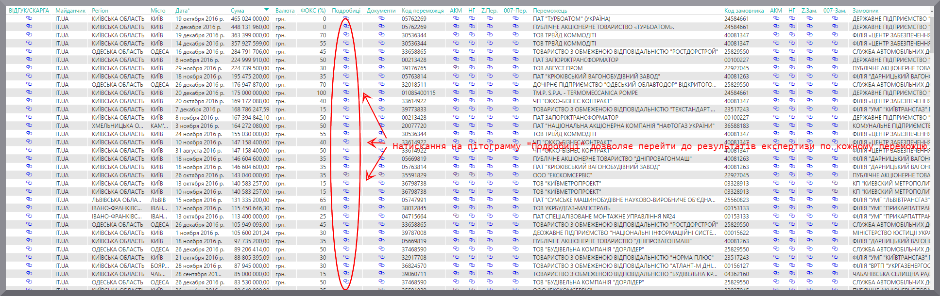Sort by the Переможець column header

[x=550, y=10]
